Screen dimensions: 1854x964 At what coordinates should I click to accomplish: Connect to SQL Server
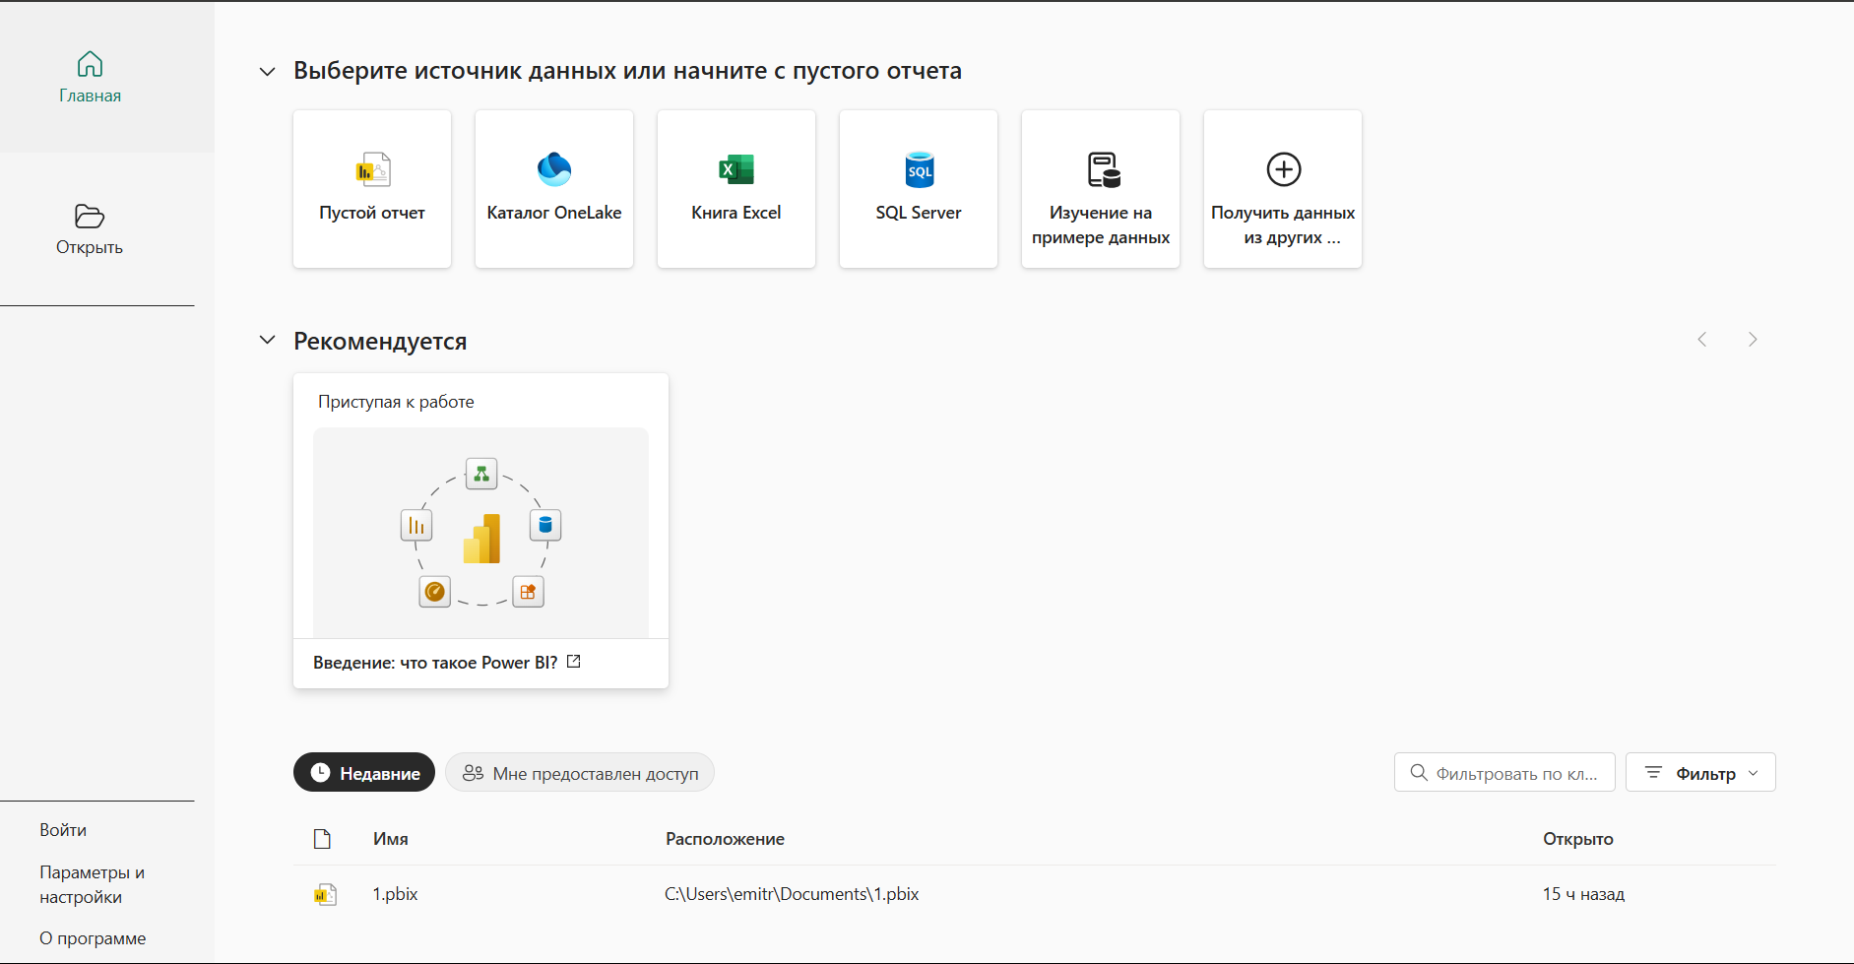(x=918, y=187)
